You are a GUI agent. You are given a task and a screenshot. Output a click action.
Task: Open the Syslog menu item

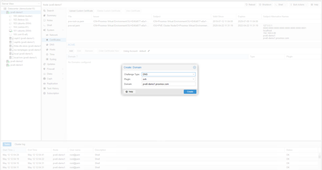coord(54,59)
